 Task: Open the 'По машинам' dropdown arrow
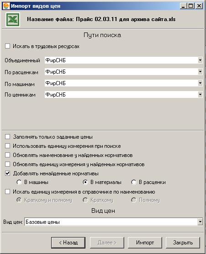200,83
